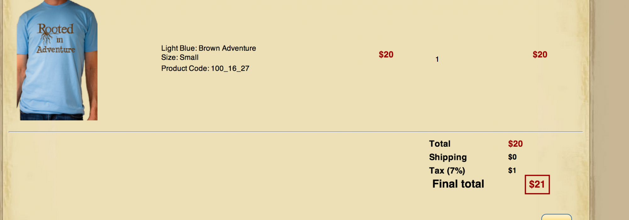Select the Size: Small text

180,57
